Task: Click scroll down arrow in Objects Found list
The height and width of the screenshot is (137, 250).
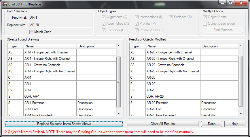Action: pyautogui.click(x=119, y=114)
